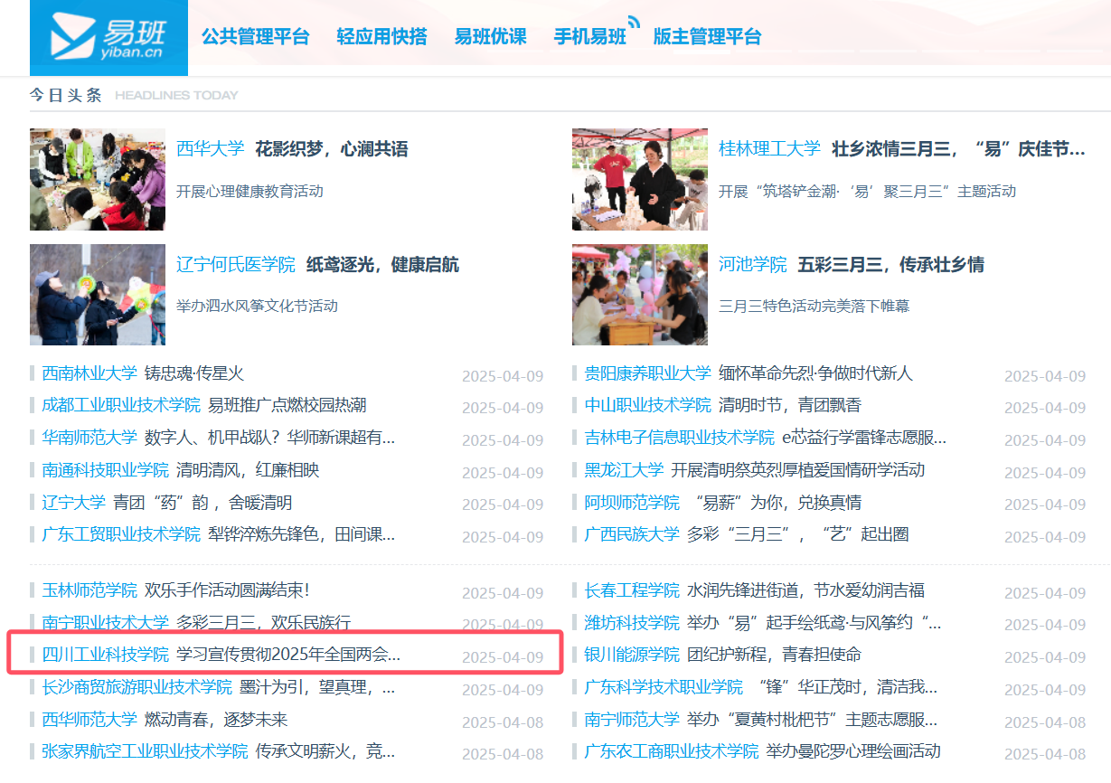Click the 广西民族大学 school link
The height and width of the screenshot is (783, 1111).
click(632, 533)
